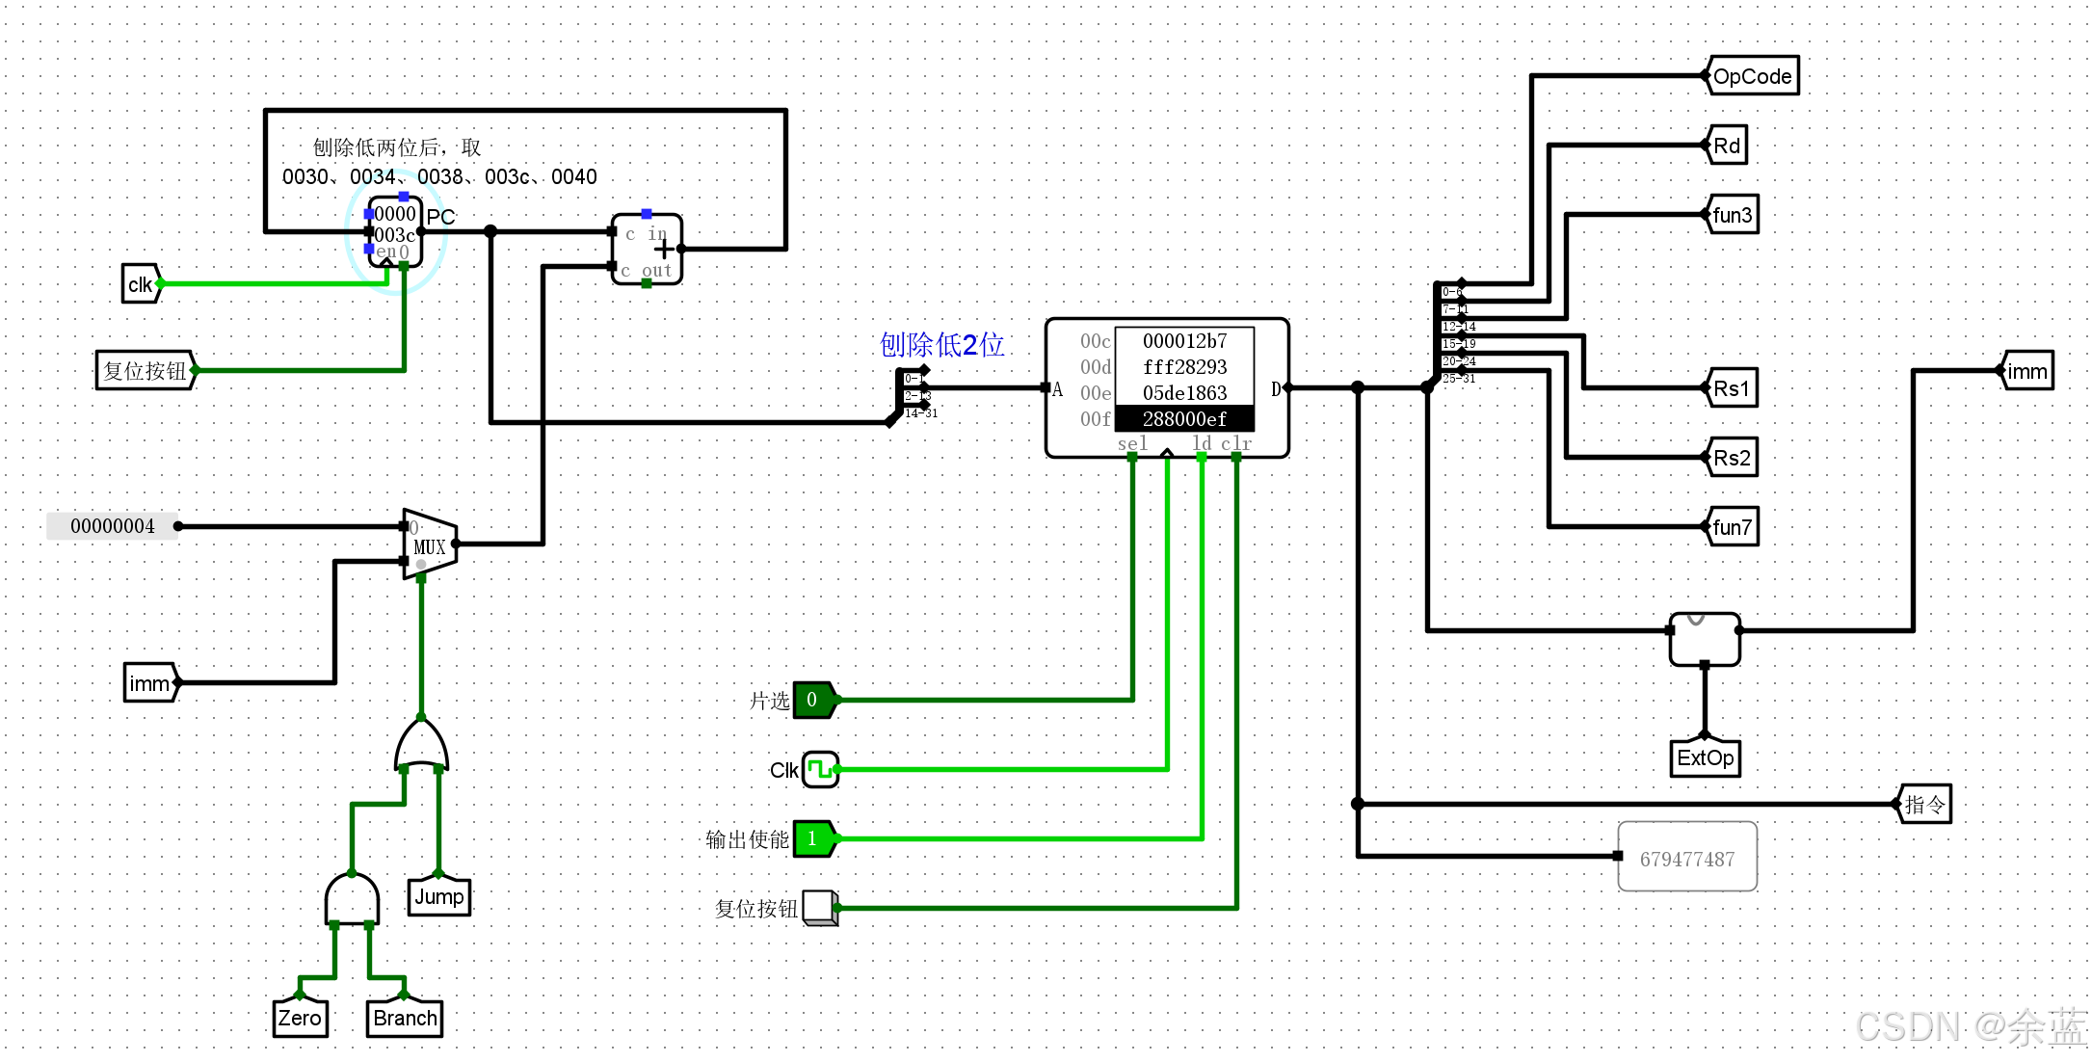Screen dimensions: 2092x1062
Task: Click the bit extender above ExtOp
Action: 1705,639
